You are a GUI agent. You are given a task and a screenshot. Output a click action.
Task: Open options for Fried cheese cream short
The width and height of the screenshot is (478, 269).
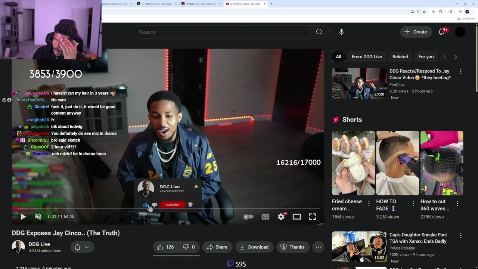click(x=369, y=204)
